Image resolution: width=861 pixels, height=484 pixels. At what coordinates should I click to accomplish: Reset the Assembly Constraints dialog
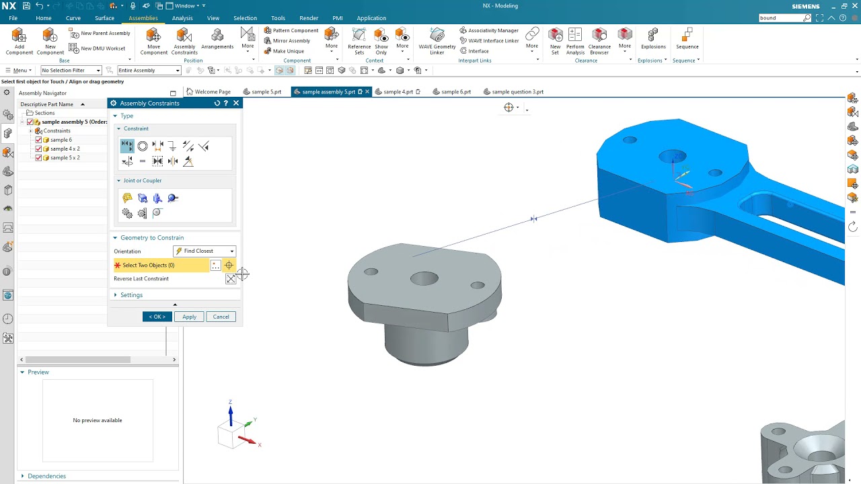(x=217, y=103)
